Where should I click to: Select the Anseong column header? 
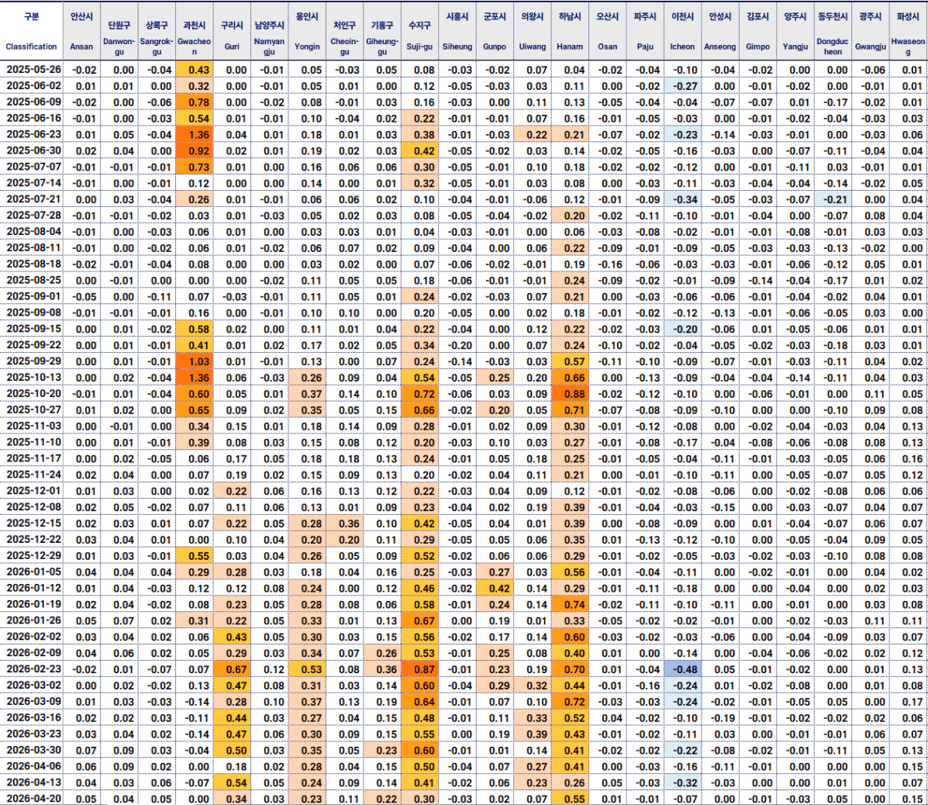tap(720, 31)
